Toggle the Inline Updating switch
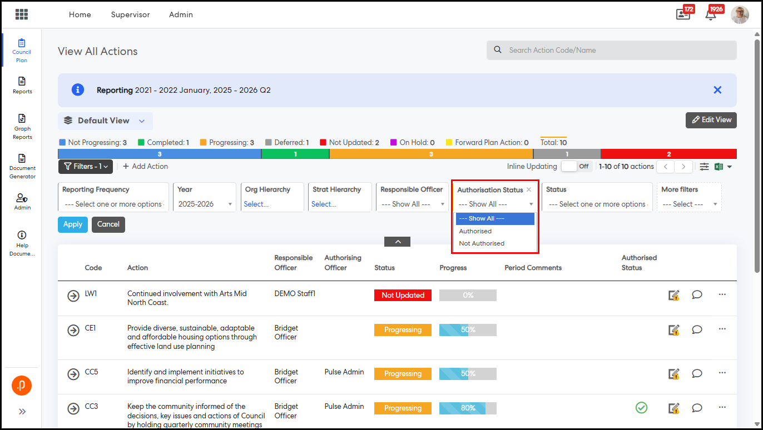 tap(576, 166)
